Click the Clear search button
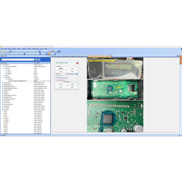 coord(37,60)
